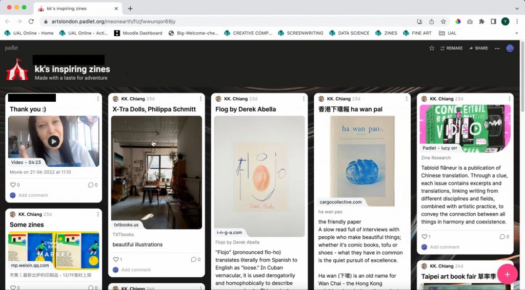The height and width of the screenshot is (290, 525).
Task: Show more bookmarks with the chevron
Action: (517, 33)
